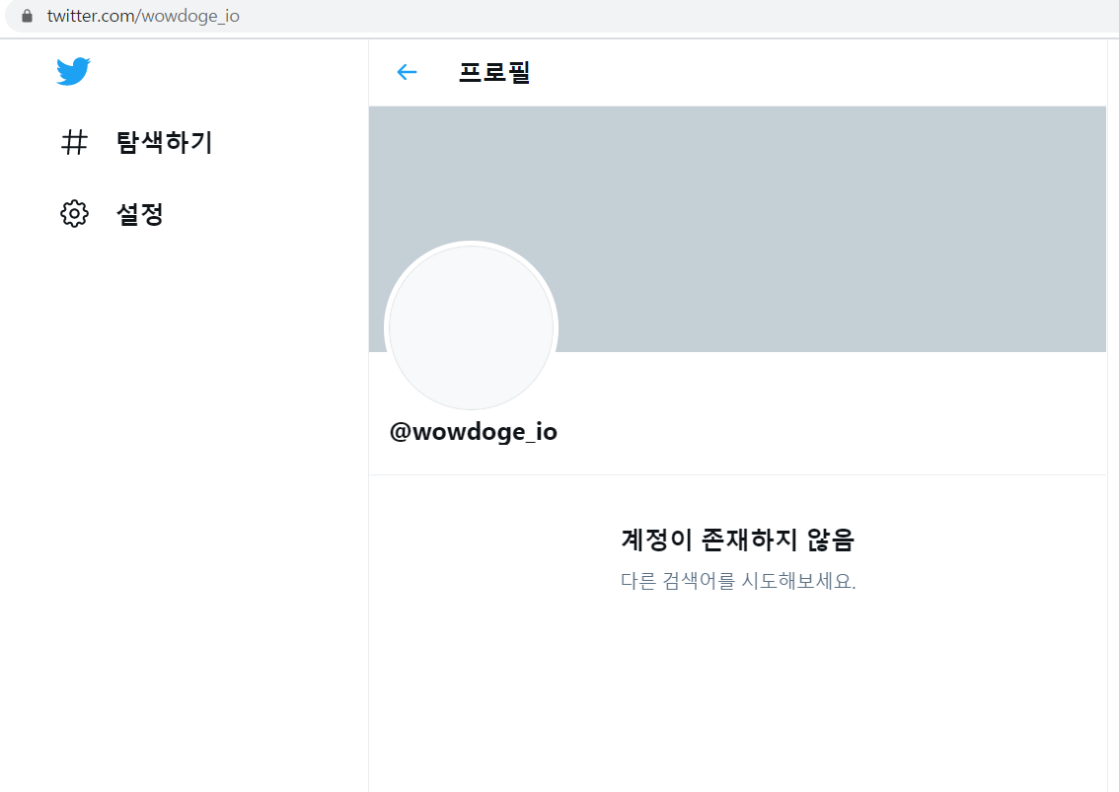
Task: Click the padlock icon in address bar
Action: tap(27, 16)
